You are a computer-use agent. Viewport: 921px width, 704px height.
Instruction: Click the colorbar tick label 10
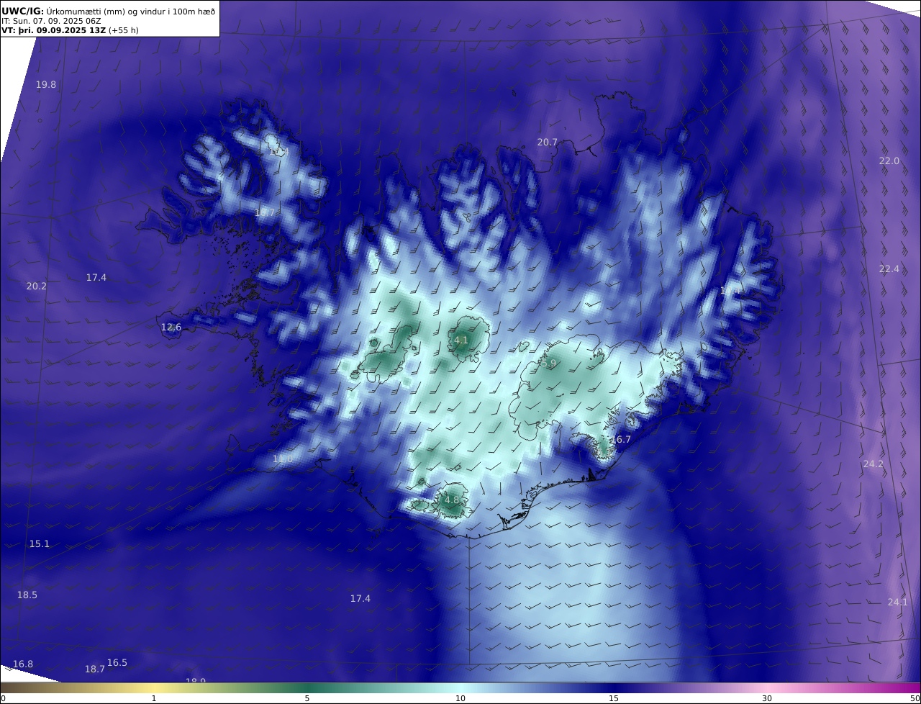pos(460,698)
